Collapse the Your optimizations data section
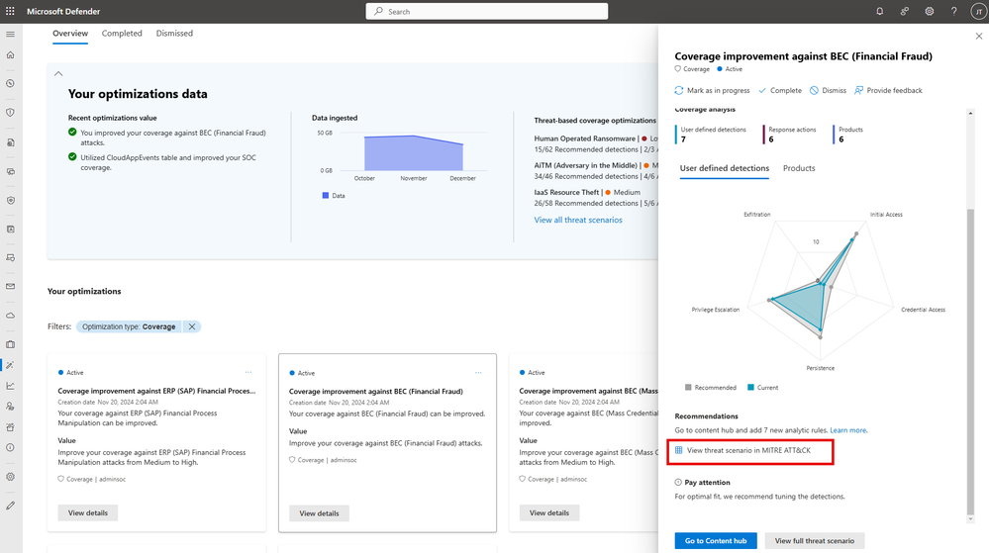 point(58,74)
